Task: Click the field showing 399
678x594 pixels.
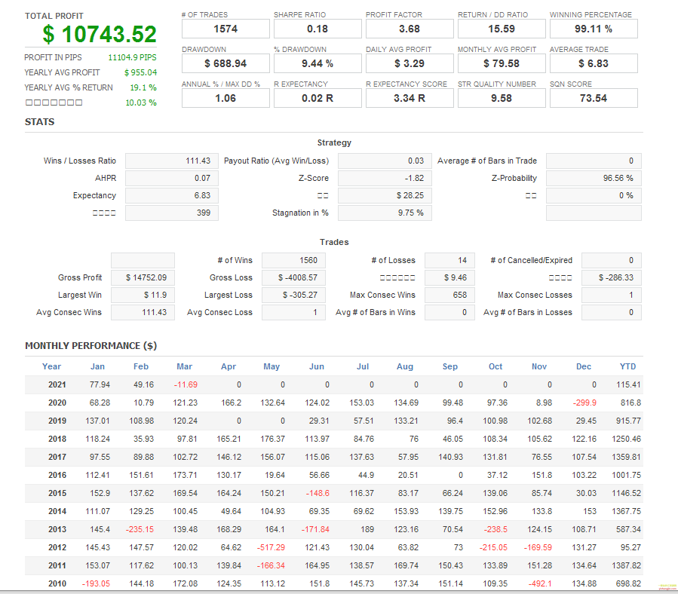Action: tap(172, 213)
